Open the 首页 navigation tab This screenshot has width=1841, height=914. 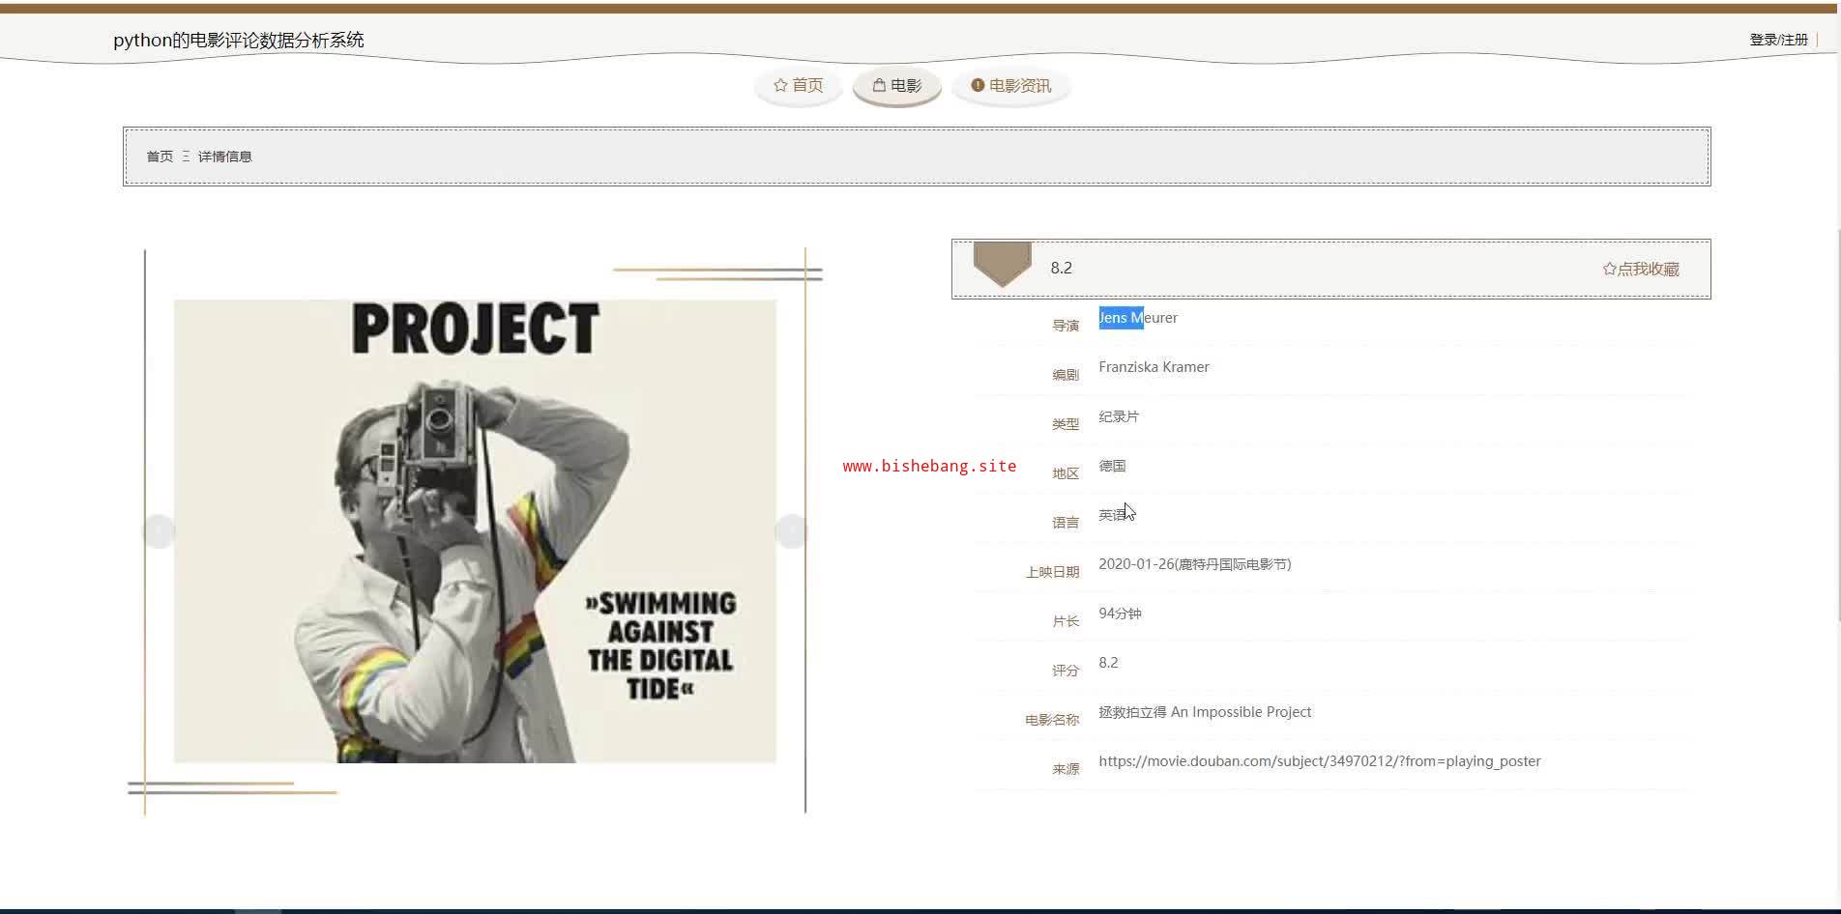coord(799,86)
